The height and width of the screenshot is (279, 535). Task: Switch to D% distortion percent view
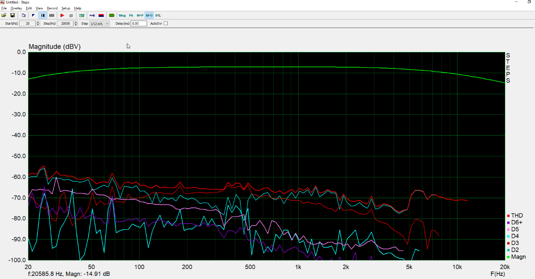[x=158, y=15]
